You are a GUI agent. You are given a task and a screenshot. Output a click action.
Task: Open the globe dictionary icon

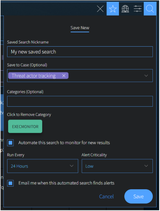coord(125,9)
